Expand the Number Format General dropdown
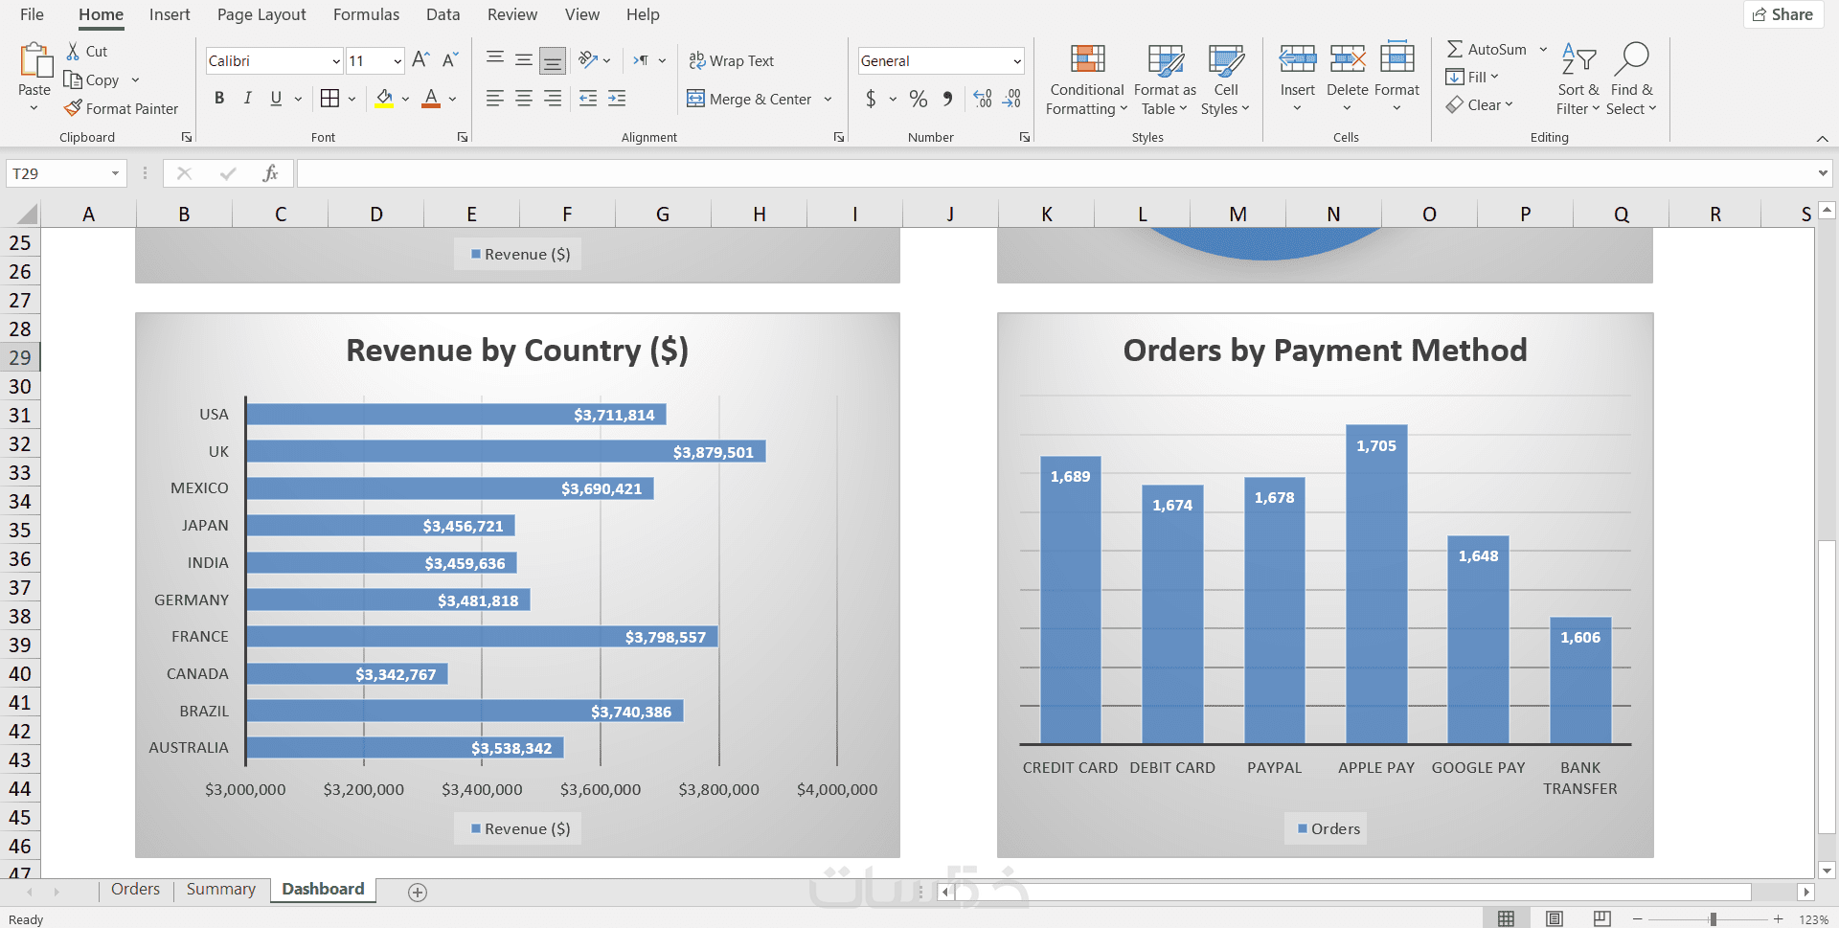The width and height of the screenshot is (1839, 928). [x=1016, y=61]
